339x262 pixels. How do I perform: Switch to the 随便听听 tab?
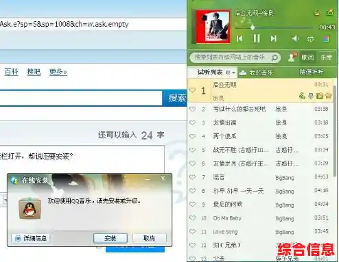312,73
